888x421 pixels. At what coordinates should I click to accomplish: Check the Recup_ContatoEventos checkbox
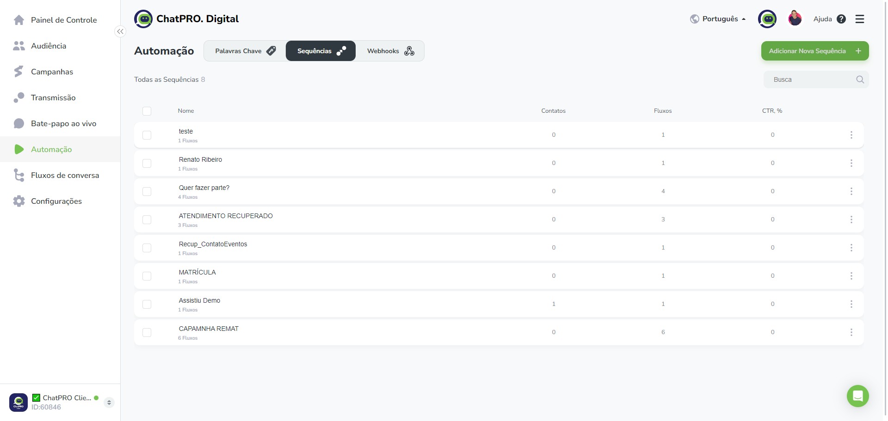pos(147,248)
